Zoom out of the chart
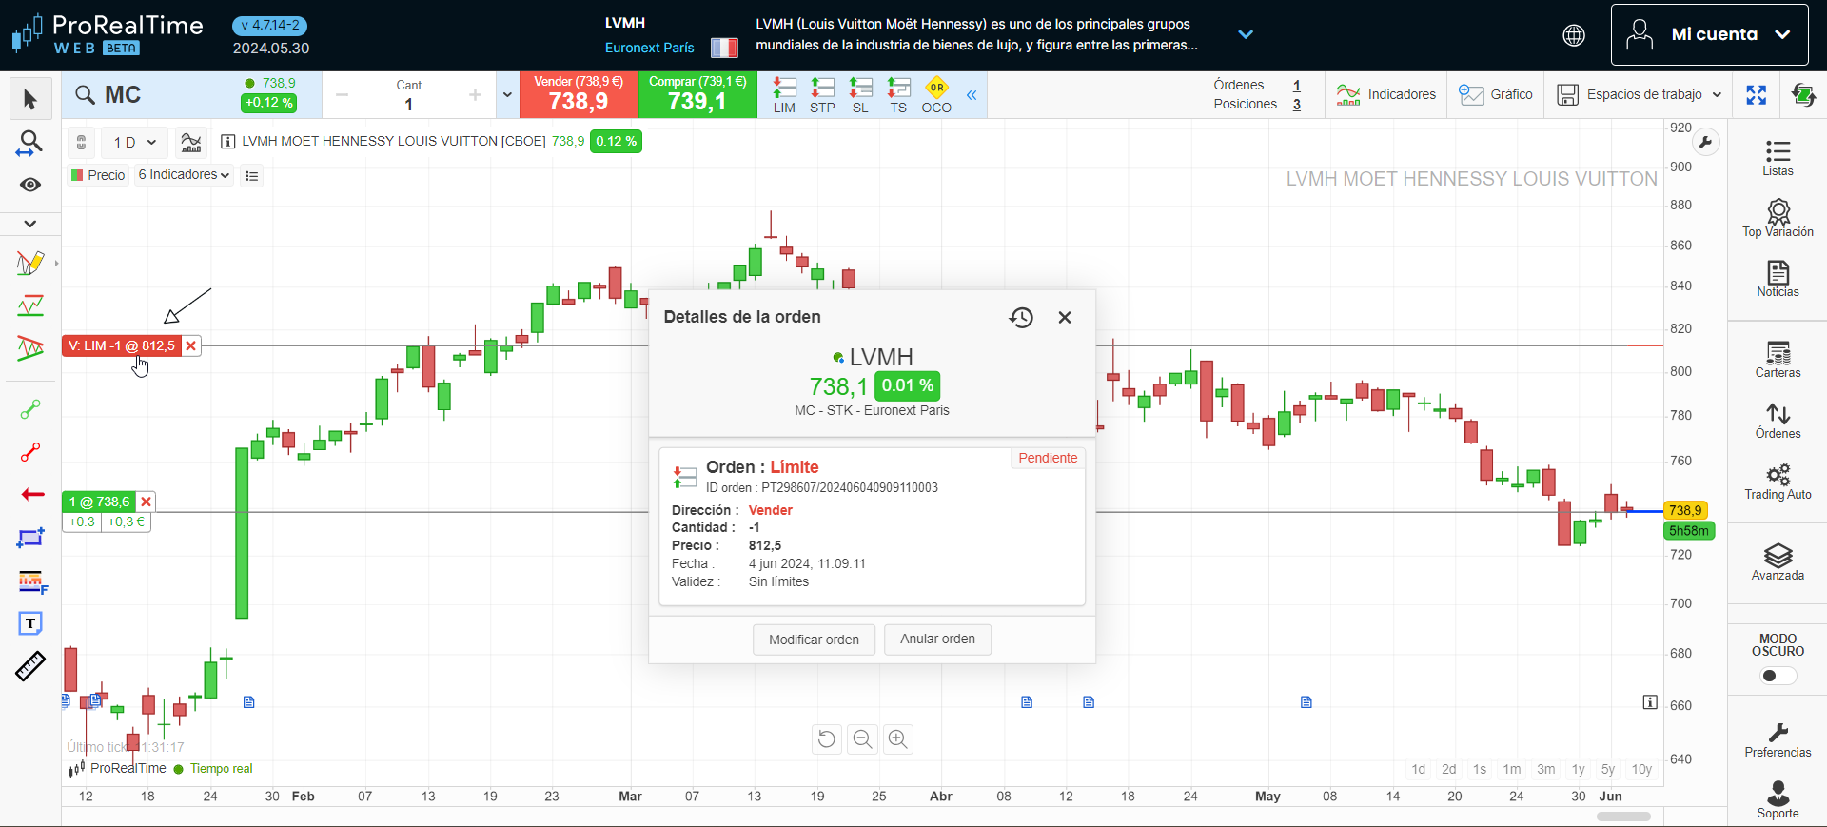This screenshot has height=827, width=1827. click(862, 739)
